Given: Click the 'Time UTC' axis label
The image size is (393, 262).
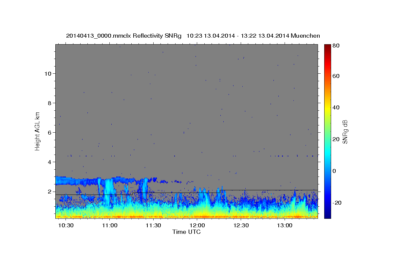Looking at the screenshot, I should point(186,232).
